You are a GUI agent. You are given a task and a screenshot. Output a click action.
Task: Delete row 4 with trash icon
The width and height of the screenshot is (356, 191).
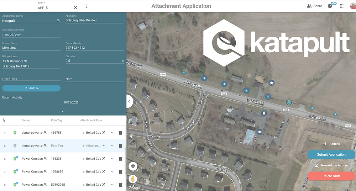pos(121,133)
